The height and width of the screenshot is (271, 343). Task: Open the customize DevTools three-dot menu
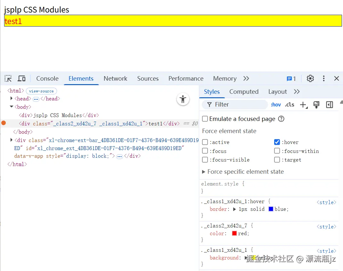(x=323, y=78)
